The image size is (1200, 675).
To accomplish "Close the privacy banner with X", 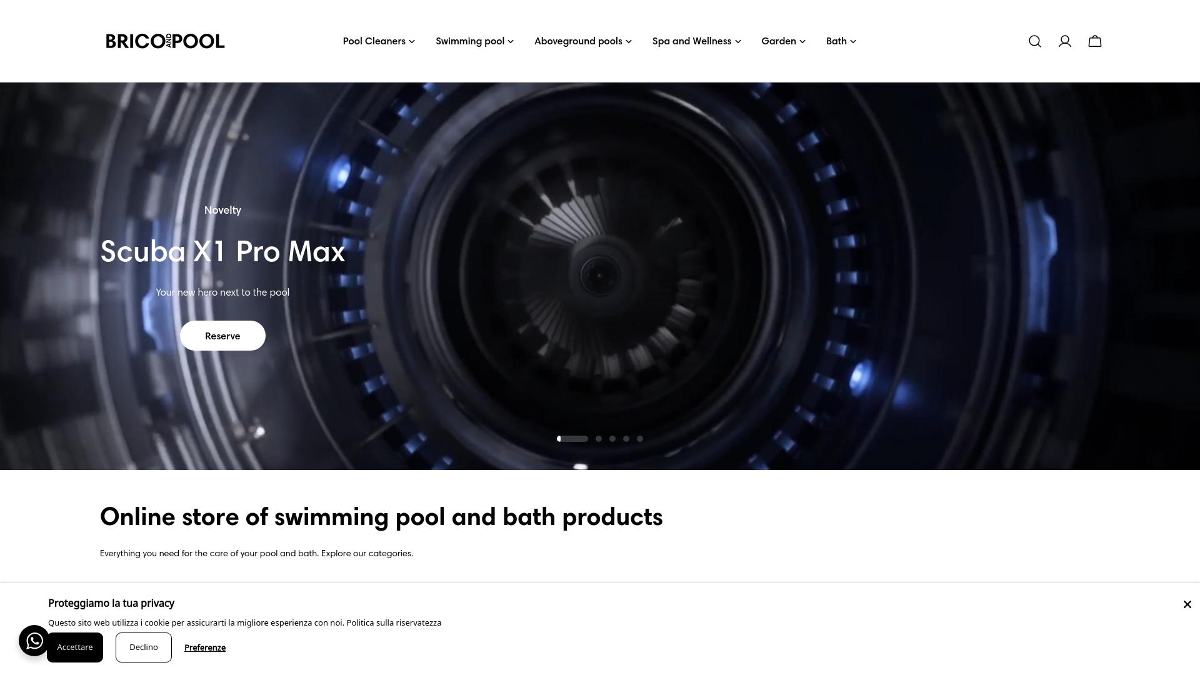I will pyautogui.click(x=1187, y=604).
